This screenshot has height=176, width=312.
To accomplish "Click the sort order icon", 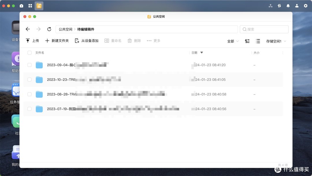I will point(247,41).
